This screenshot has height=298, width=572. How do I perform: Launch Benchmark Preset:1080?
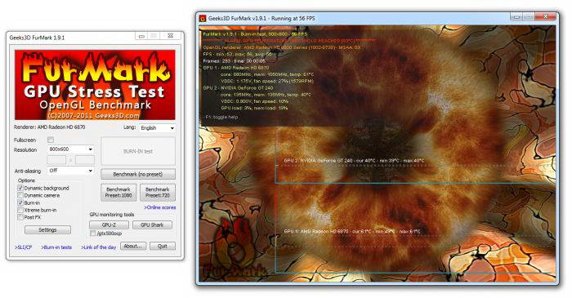(118, 193)
